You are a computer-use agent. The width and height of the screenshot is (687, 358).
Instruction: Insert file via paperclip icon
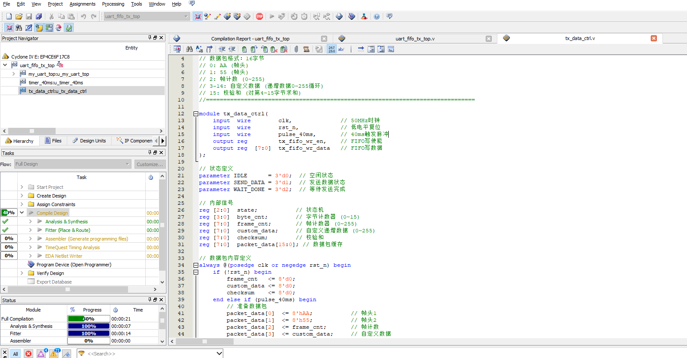(x=296, y=49)
